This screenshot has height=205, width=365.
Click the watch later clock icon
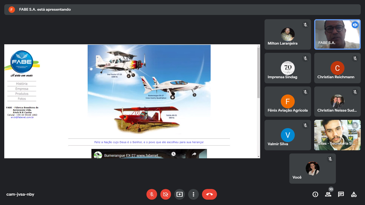click(174, 154)
